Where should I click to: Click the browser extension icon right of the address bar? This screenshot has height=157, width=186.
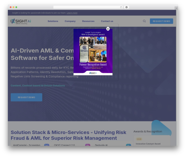tap(126, 7)
